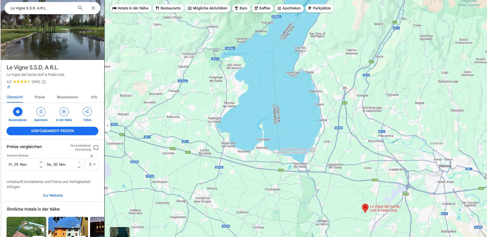Open second similar hotel thumbnail orange building
487x237 pixels.
coord(68,227)
